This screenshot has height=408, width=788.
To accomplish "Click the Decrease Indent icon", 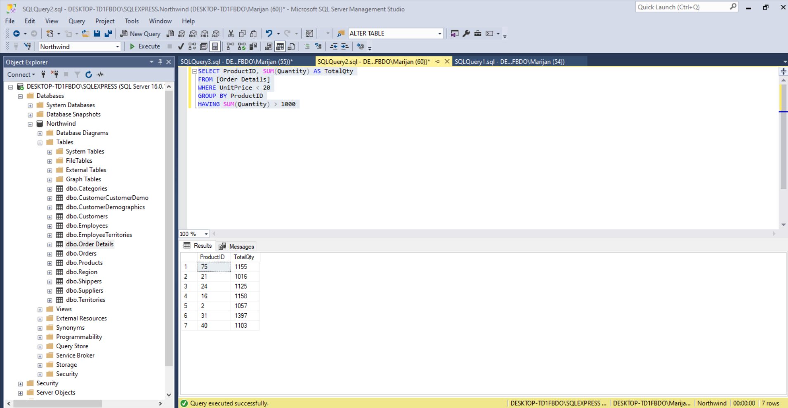I will coord(334,47).
